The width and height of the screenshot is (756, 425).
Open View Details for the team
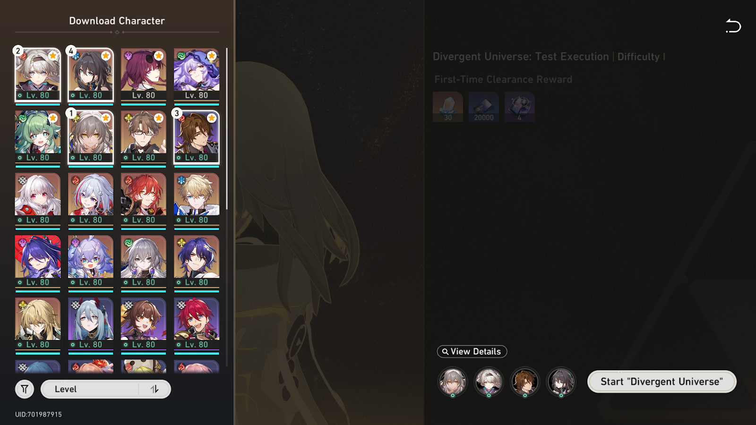[472, 351]
